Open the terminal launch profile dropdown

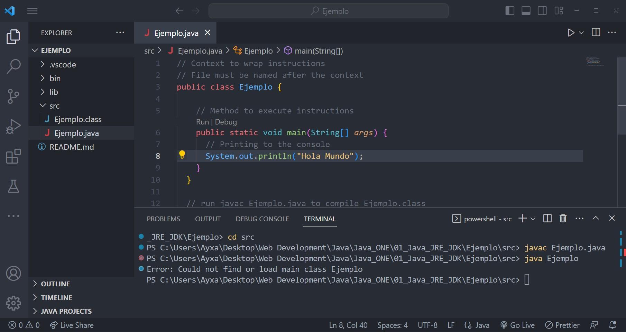point(533,218)
